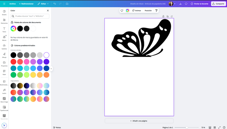The image size is (227, 129).
Task: Open the Dibujo drawing tool
Action: 4,55
